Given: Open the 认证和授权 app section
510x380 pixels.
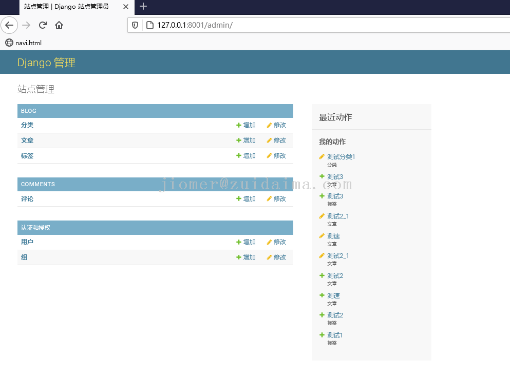Looking at the screenshot, I should [x=35, y=228].
